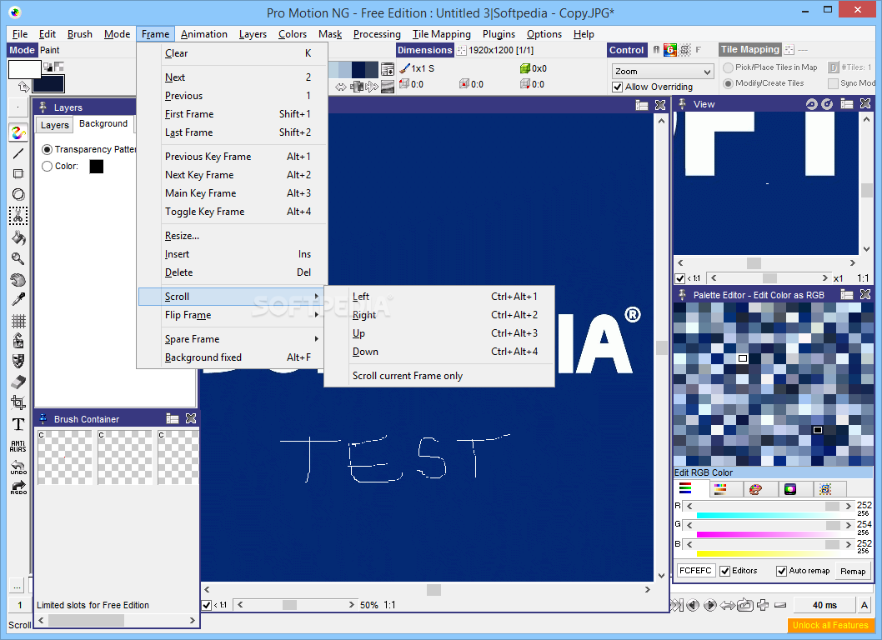This screenshot has height=640, width=882.
Task: Open View panel options menu icon
Action: (846, 104)
